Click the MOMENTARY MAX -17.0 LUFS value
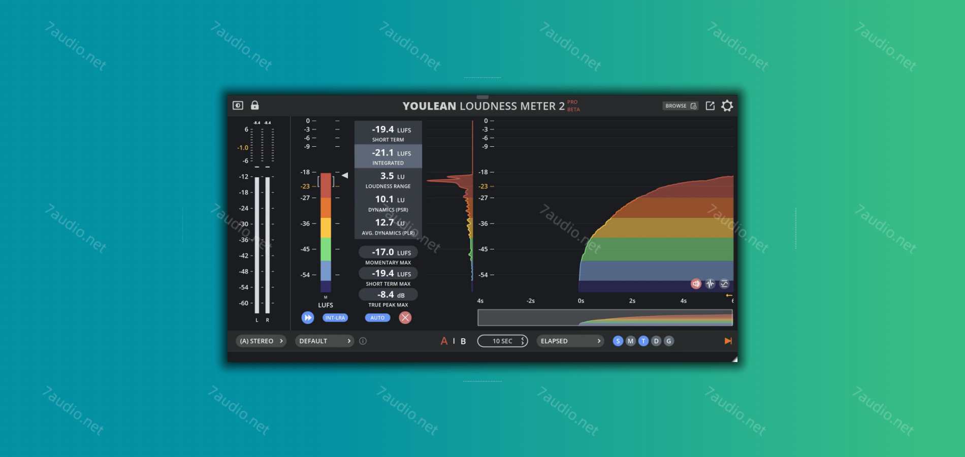 point(389,252)
